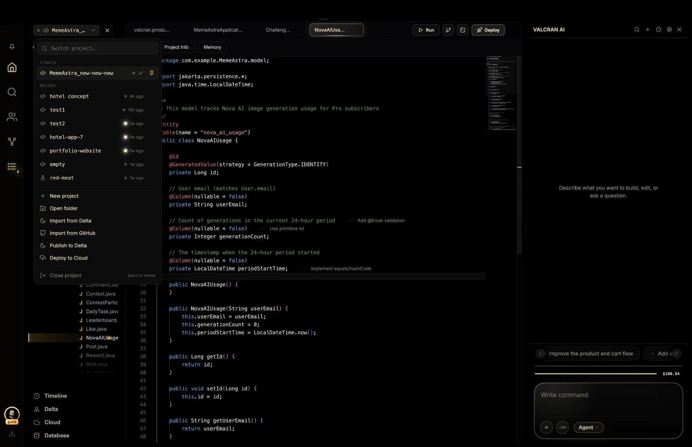Expand the MemeAstra project switcher dropdown
The image size is (692, 447).
tap(66, 30)
